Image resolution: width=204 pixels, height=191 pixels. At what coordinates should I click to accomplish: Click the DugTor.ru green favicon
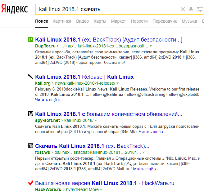pos(31,39)
